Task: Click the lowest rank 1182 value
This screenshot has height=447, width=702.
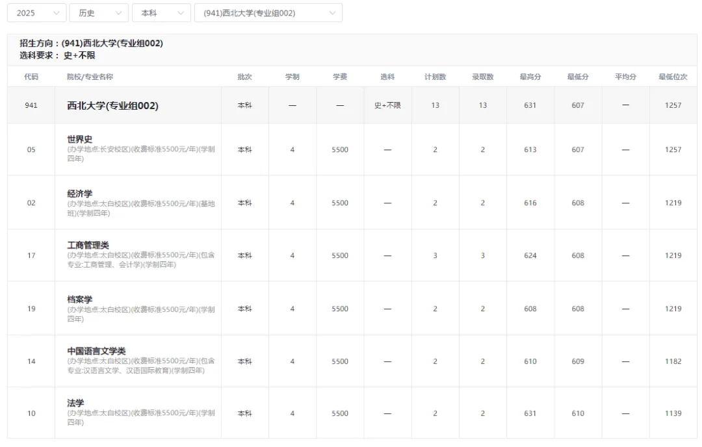Action: [x=673, y=361]
